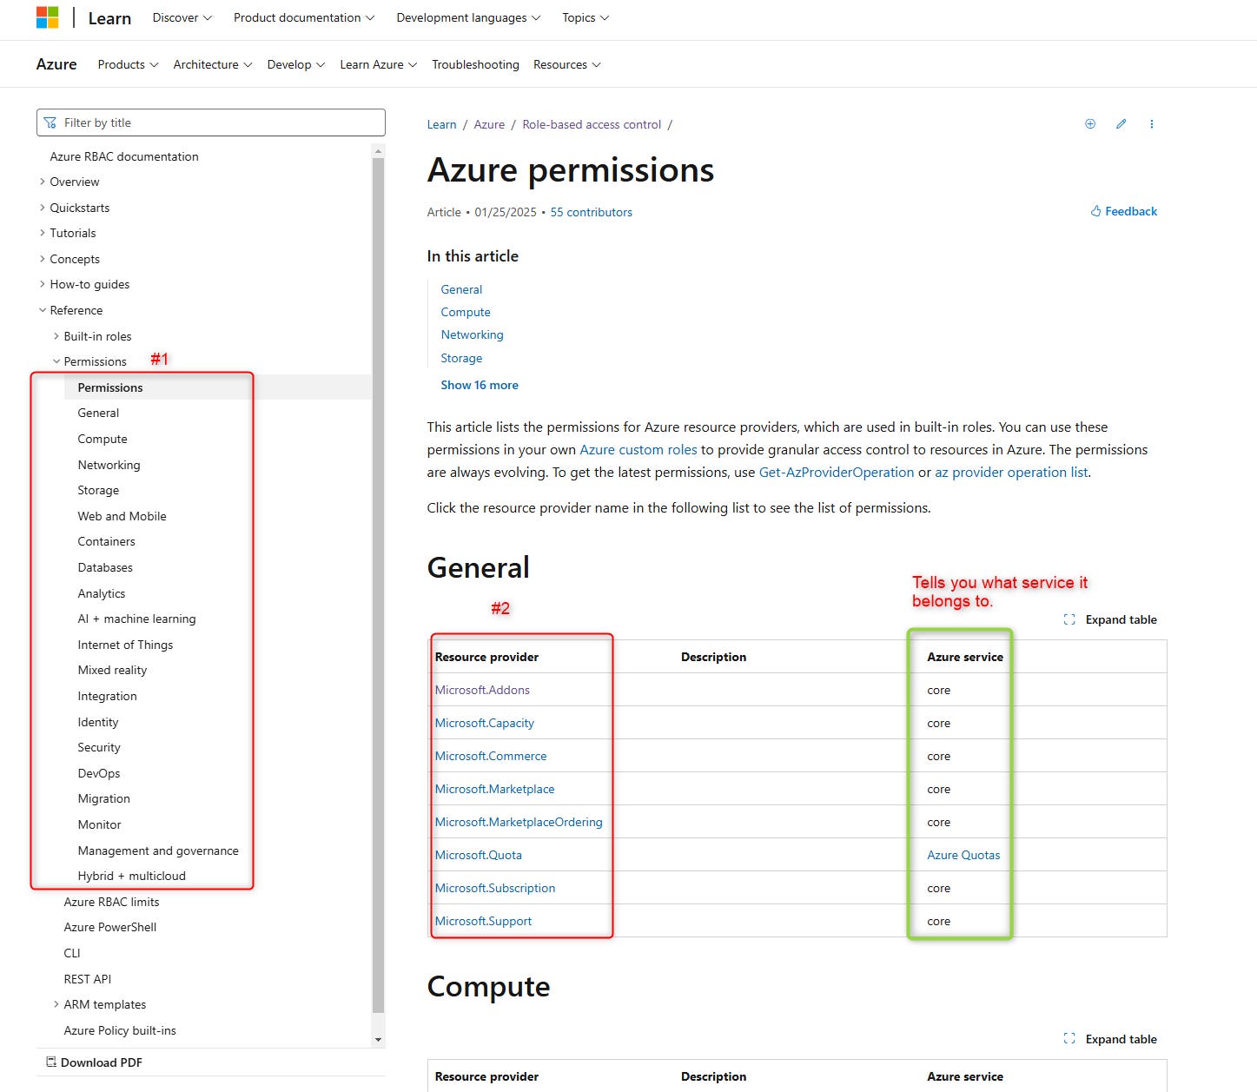This screenshot has height=1092, width=1257.
Task: Open the Troubleshooting menu item
Action: (x=474, y=64)
